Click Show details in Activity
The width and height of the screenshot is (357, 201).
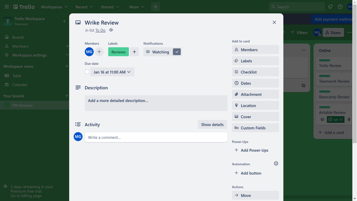click(x=212, y=125)
